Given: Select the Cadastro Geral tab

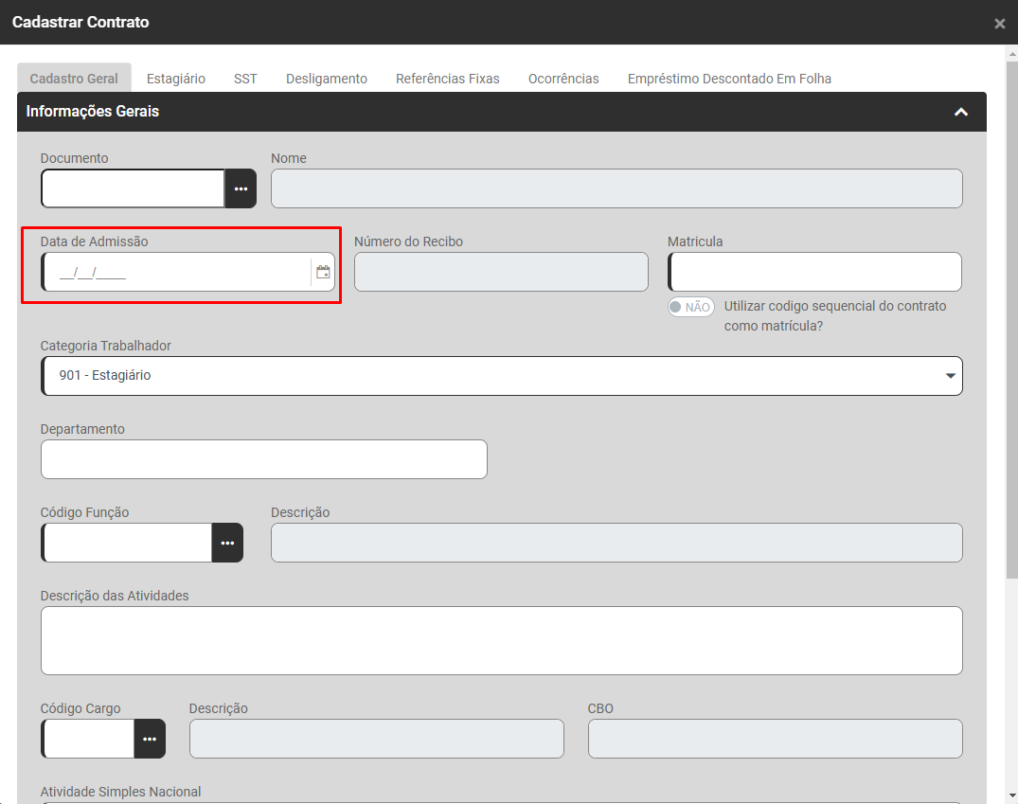Looking at the screenshot, I should tap(74, 79).
